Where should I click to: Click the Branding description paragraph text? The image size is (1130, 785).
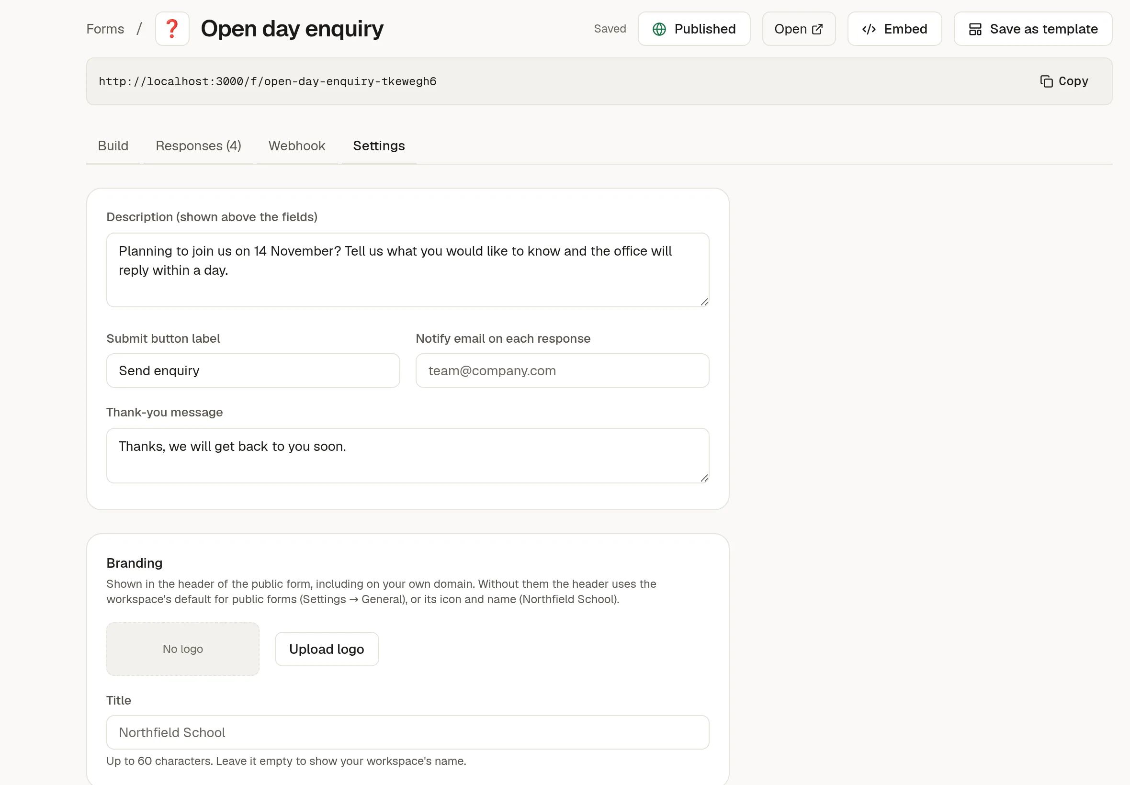pyautogui.click(x=381, y=591)
